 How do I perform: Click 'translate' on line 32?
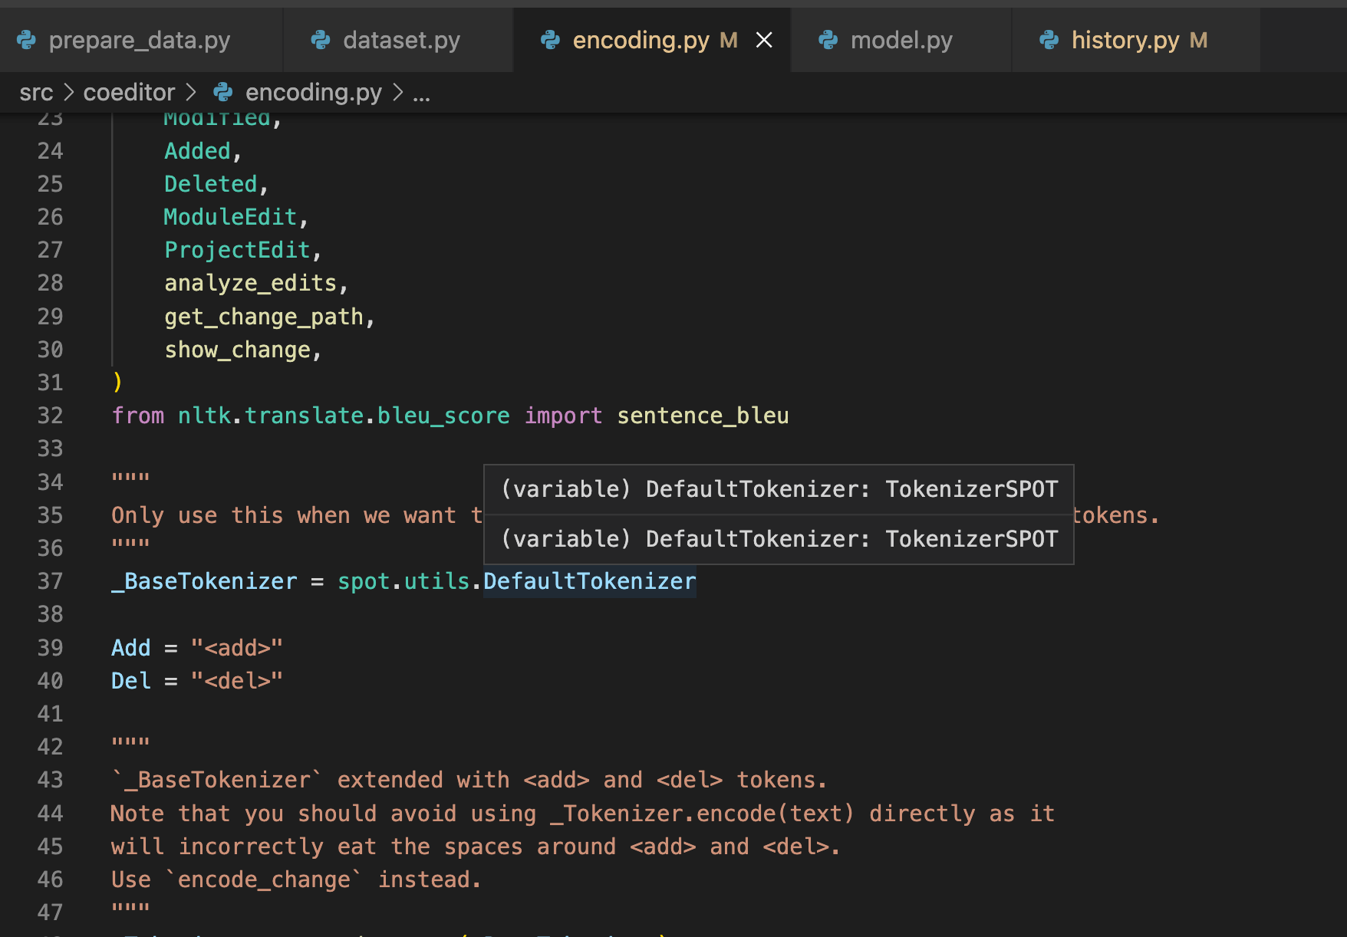click(304, 416)
